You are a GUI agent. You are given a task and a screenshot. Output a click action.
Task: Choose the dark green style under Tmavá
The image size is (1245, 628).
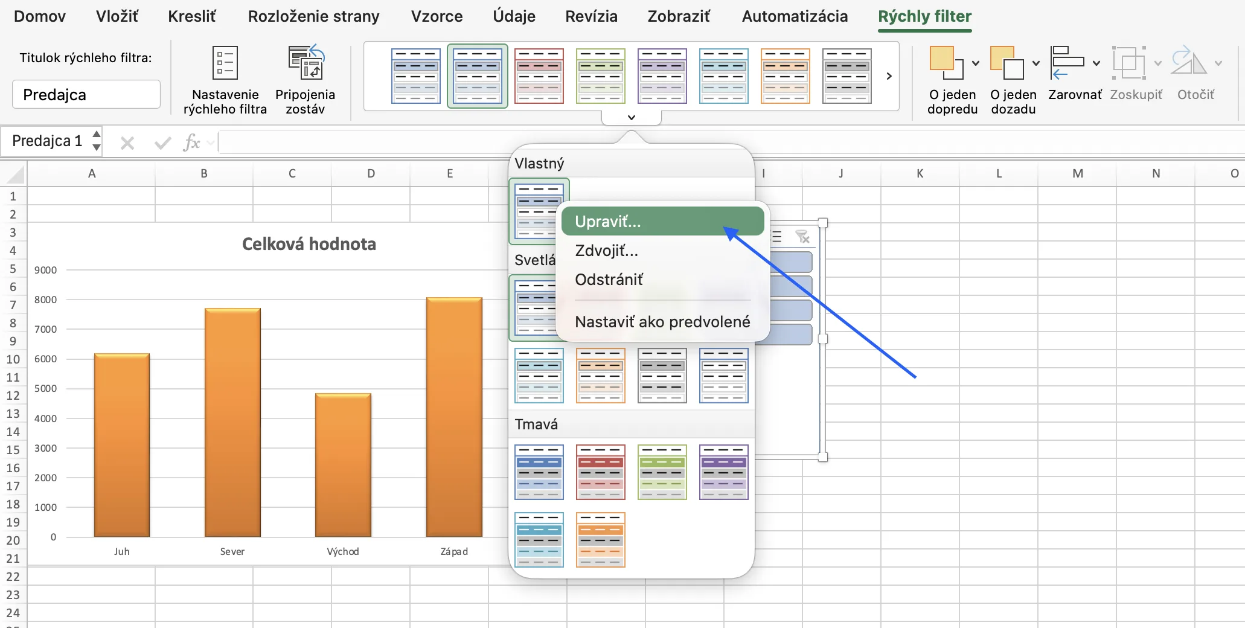[x=662, y=472]
